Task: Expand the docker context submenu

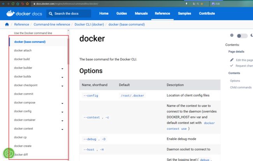Action: pos(62,129)
